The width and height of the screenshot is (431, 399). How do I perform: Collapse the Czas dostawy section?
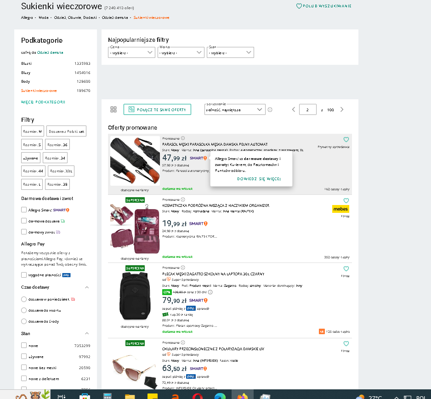pos(87,287)
